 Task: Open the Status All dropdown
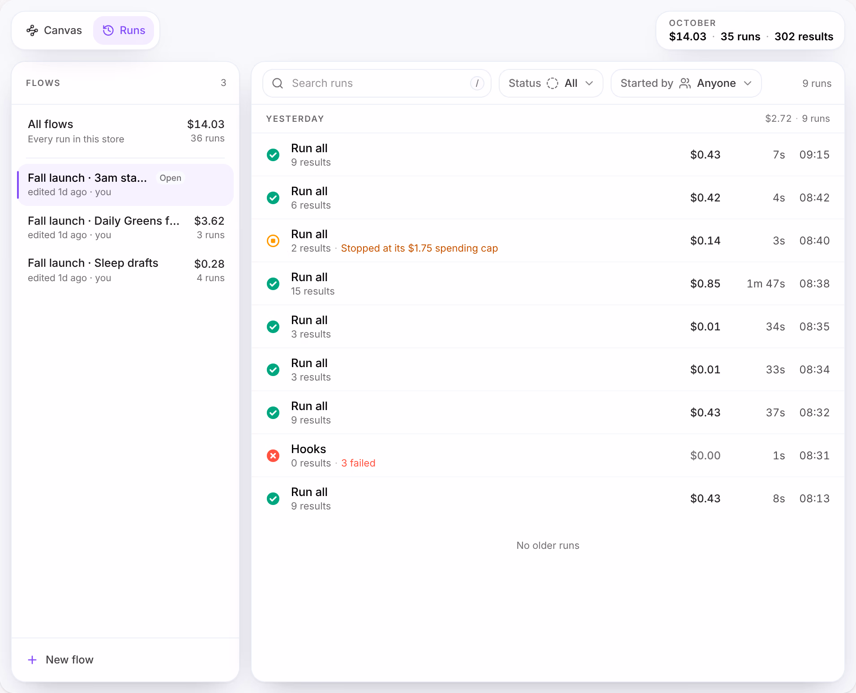point(551,83)
